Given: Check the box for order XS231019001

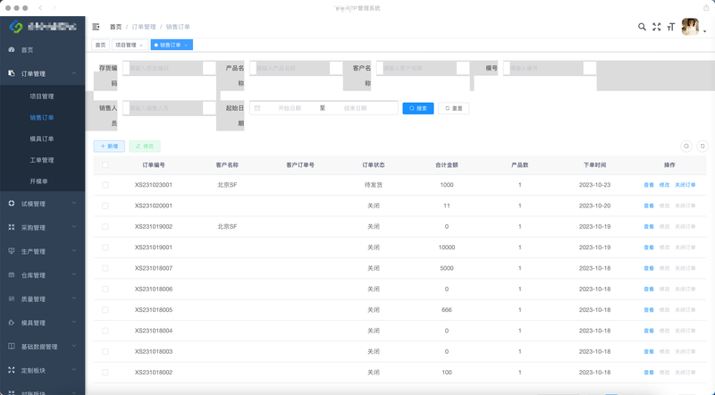Looking at the screenshot, I should coord(105,248).
